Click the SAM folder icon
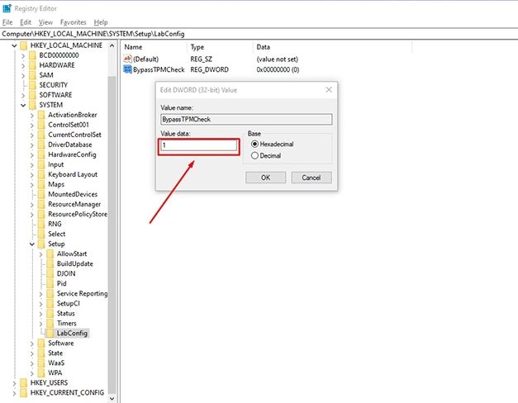Screen dimensions: 518x403 coord(32,75)
